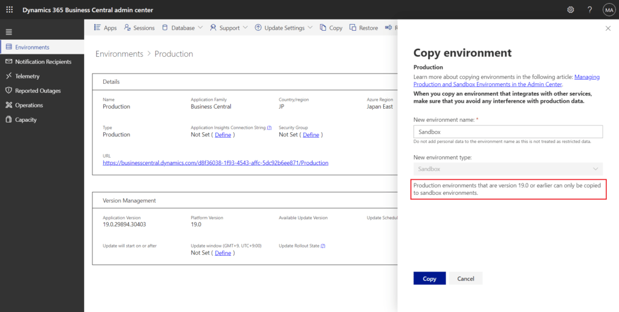Define the Update window
This screenshot has height=312, width=619.
point(222,253)
